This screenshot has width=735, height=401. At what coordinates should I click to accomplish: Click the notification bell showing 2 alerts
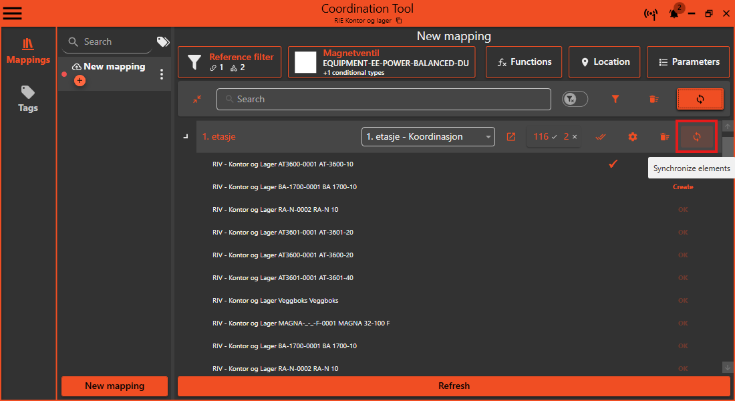674,13
